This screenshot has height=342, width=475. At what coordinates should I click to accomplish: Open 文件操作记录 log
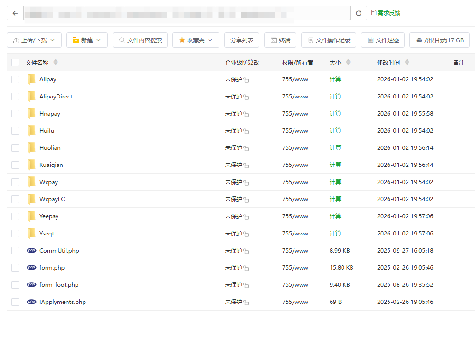click(x=329, y=40)
